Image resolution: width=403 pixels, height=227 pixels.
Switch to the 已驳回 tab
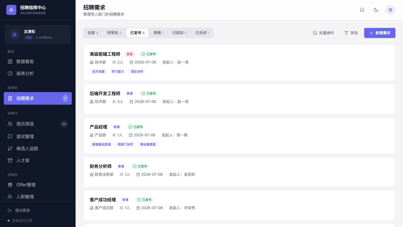click(179, 33)
